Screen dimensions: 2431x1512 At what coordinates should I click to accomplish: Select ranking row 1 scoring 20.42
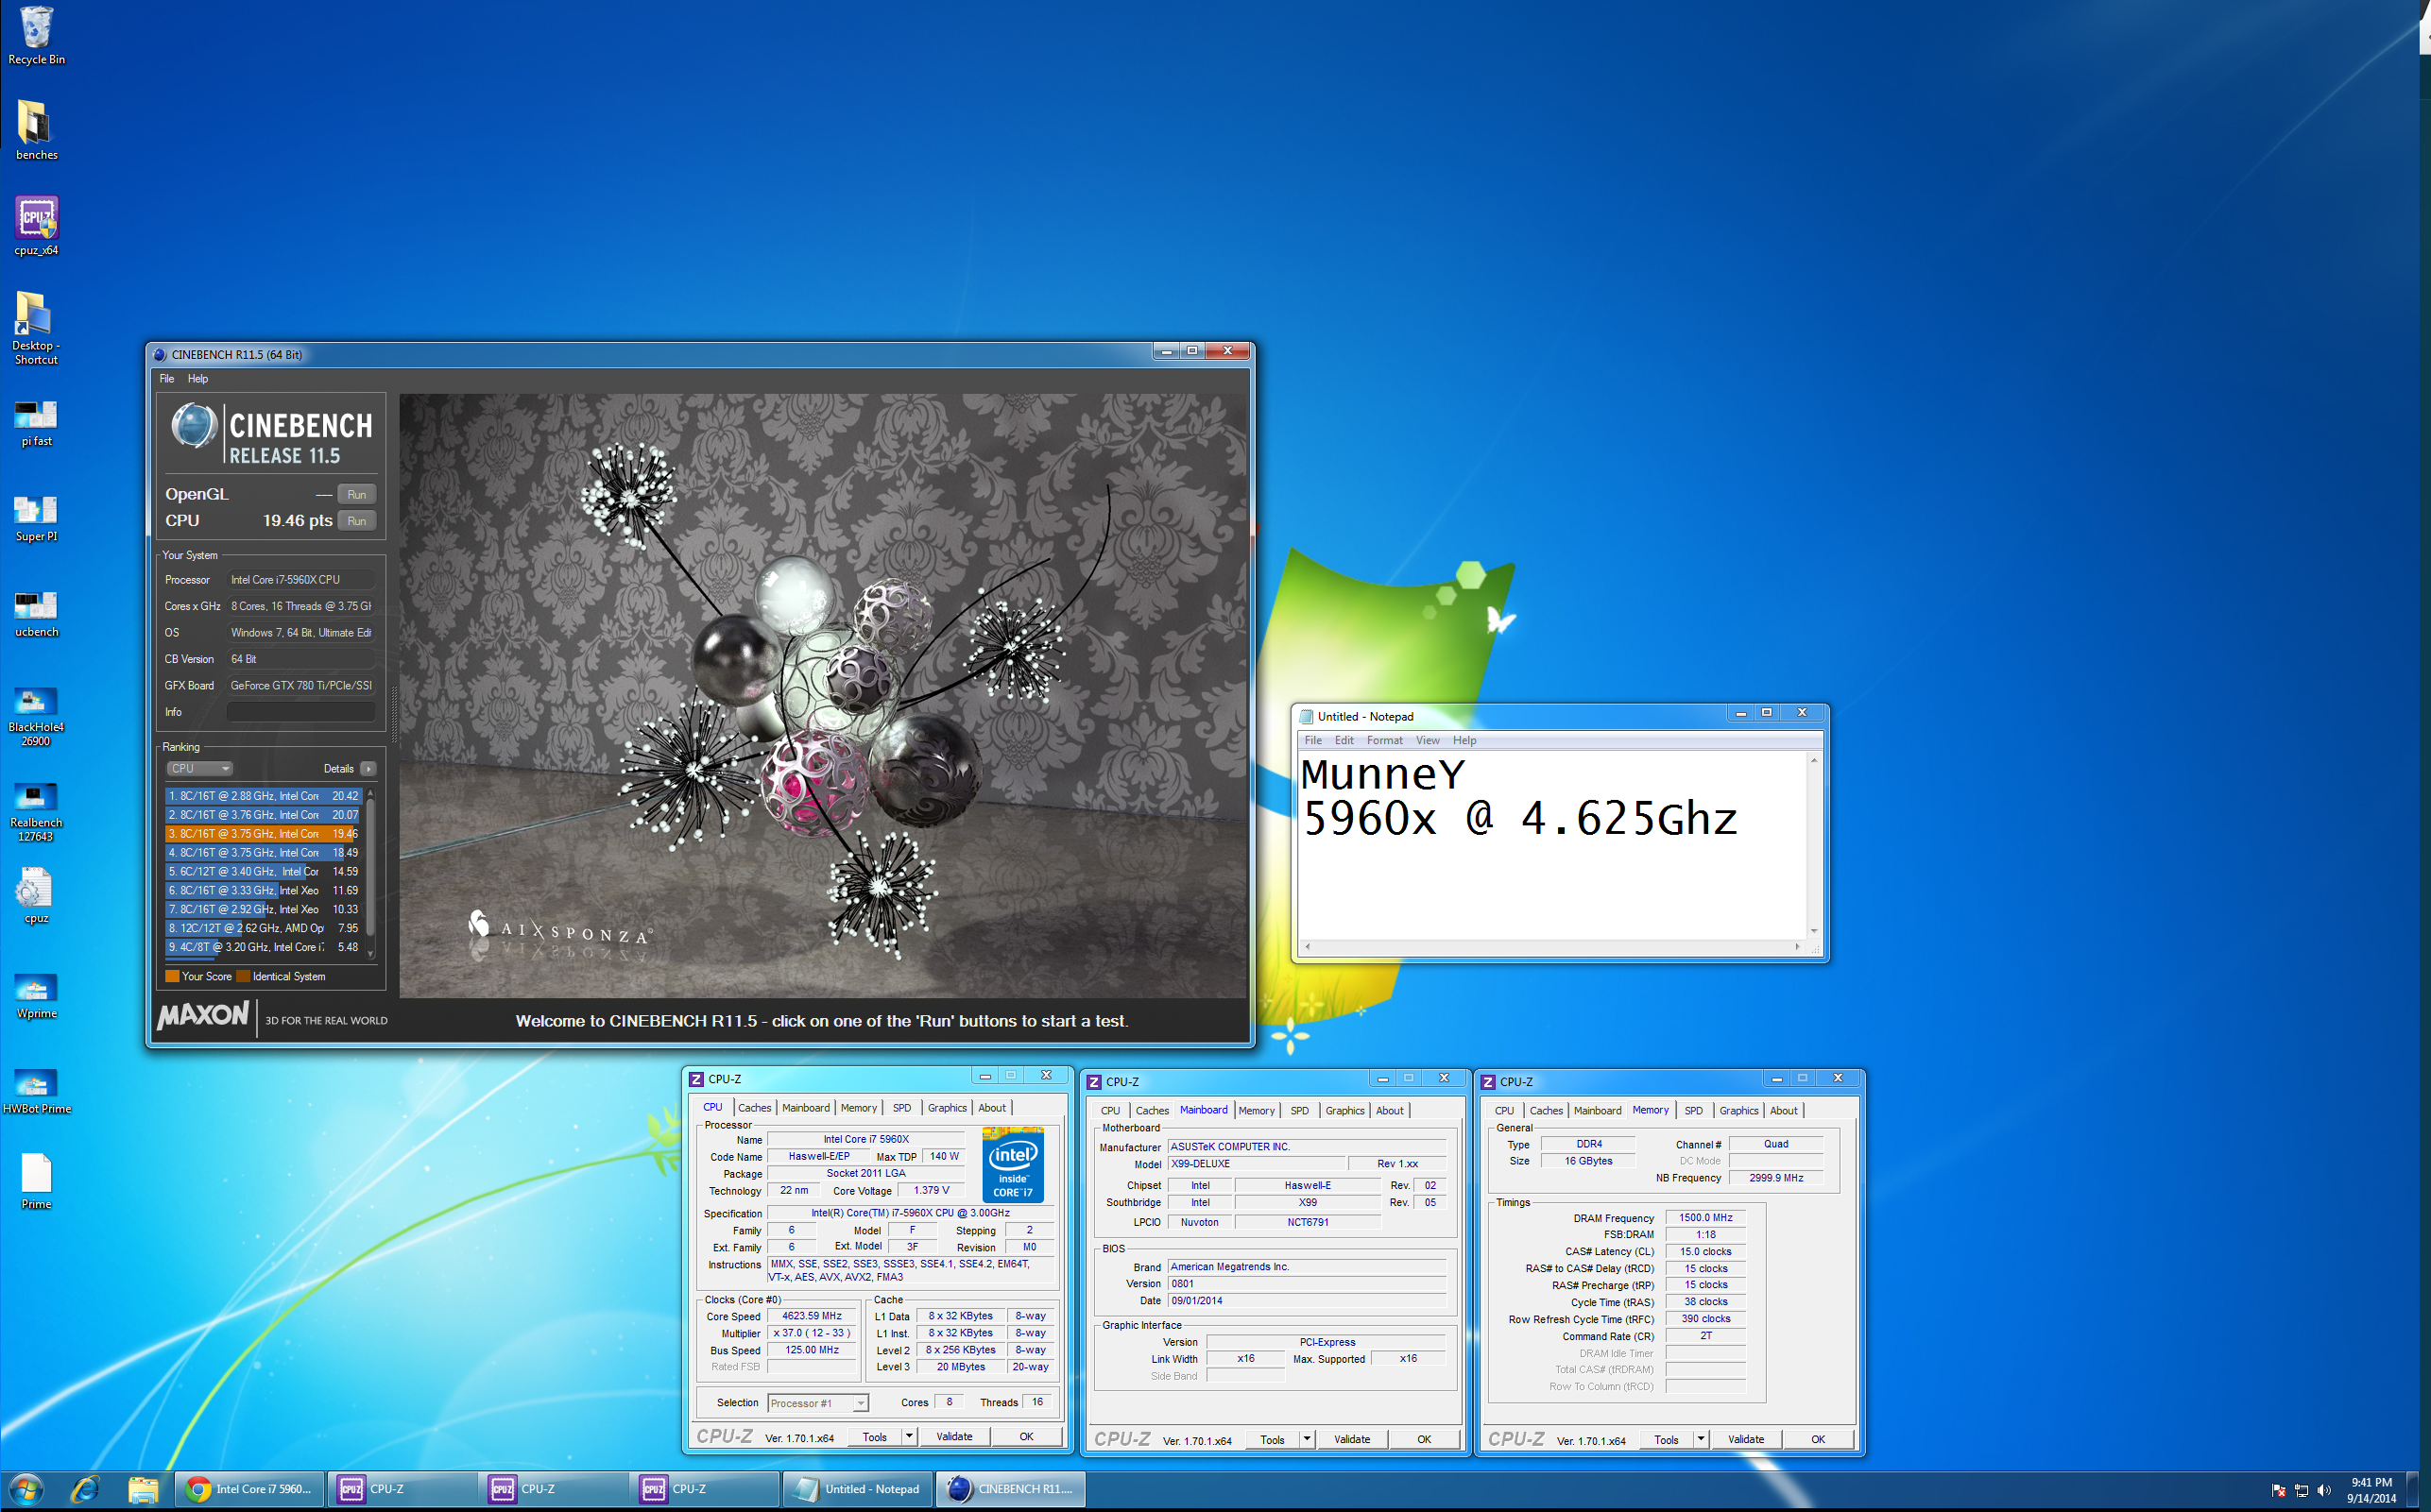click(263, 796)
